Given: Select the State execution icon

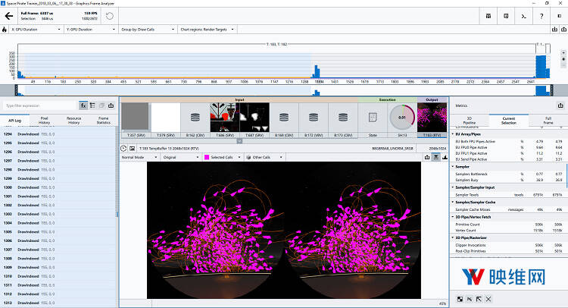Looking at the screenshot, I should (372, 118).
